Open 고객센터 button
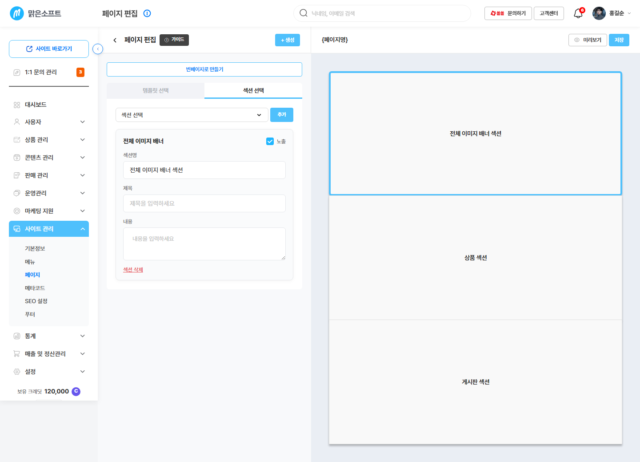Image resolution: width=640 pixels, height=462 pixels. (549, 13)
